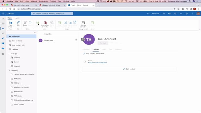Collapse the Directory section chevron

[x=9, y=70]
